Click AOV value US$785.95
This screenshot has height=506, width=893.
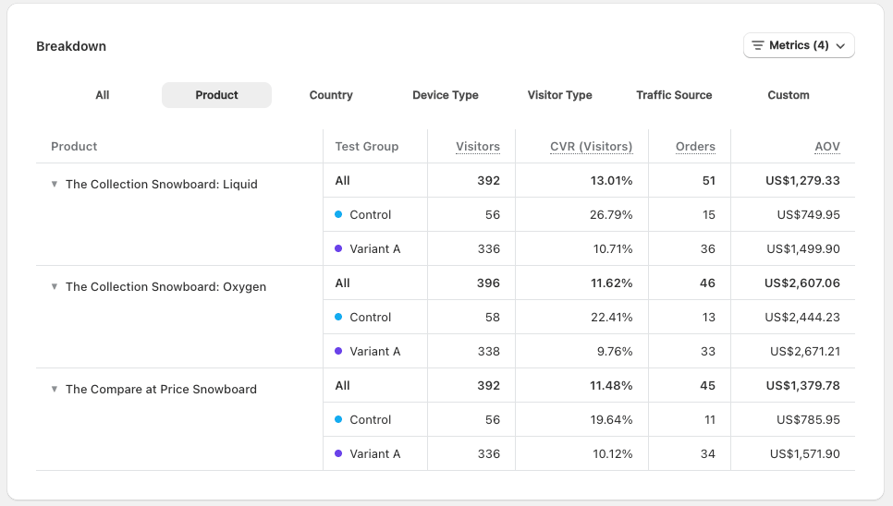pyautogui.click(x=808, y=419)
